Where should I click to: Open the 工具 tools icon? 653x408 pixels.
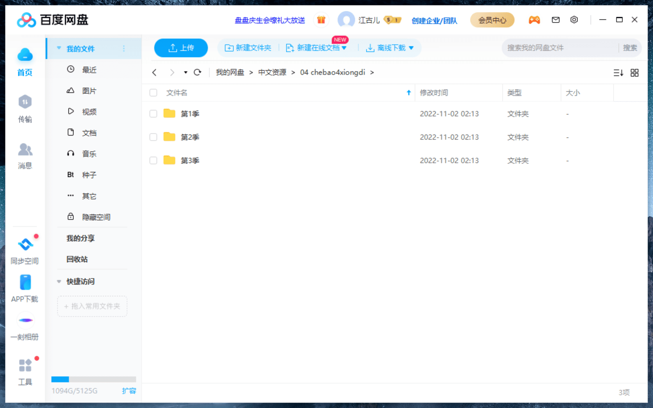[25, 366]
